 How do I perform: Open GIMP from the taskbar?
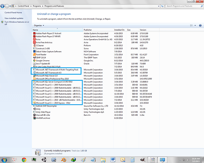[x=142, y=160]
